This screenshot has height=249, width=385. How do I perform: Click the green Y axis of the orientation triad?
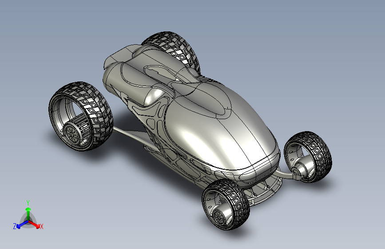coord(28,214)
